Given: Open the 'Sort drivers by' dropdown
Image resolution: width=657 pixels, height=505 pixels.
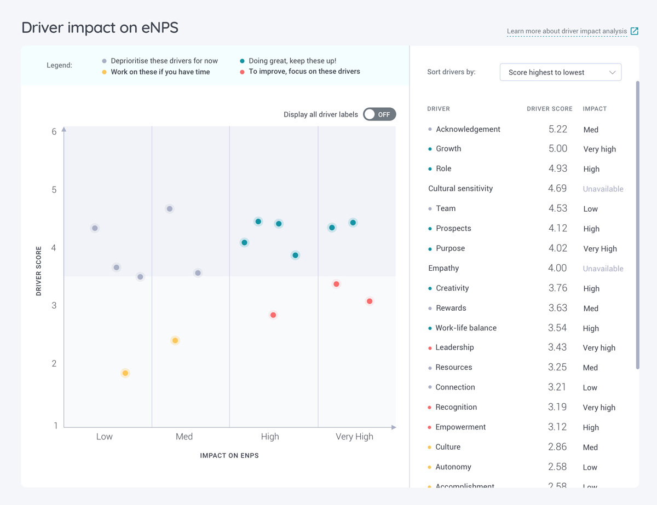Looking at the screenshot, I should [560, 72].
